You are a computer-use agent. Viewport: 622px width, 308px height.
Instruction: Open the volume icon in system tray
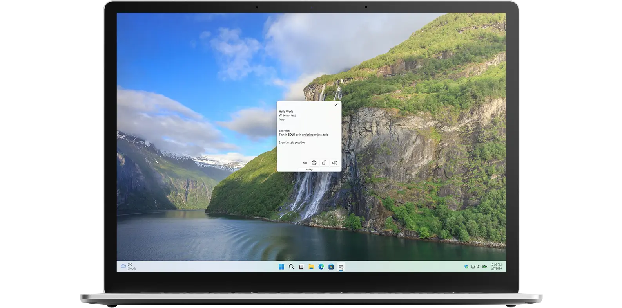478,267
